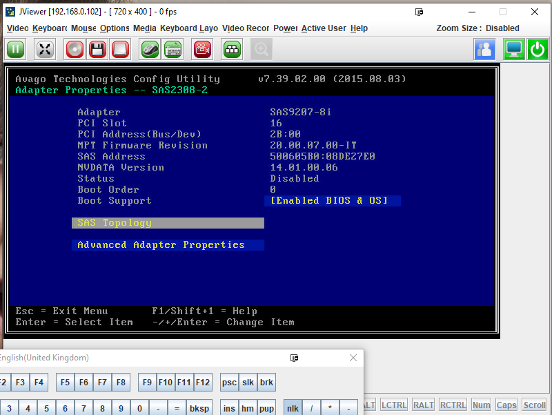Select Advanced Adapter Properties entry
Image resolution: width=552 pixels, height=415 pixels.
(168, 245)
